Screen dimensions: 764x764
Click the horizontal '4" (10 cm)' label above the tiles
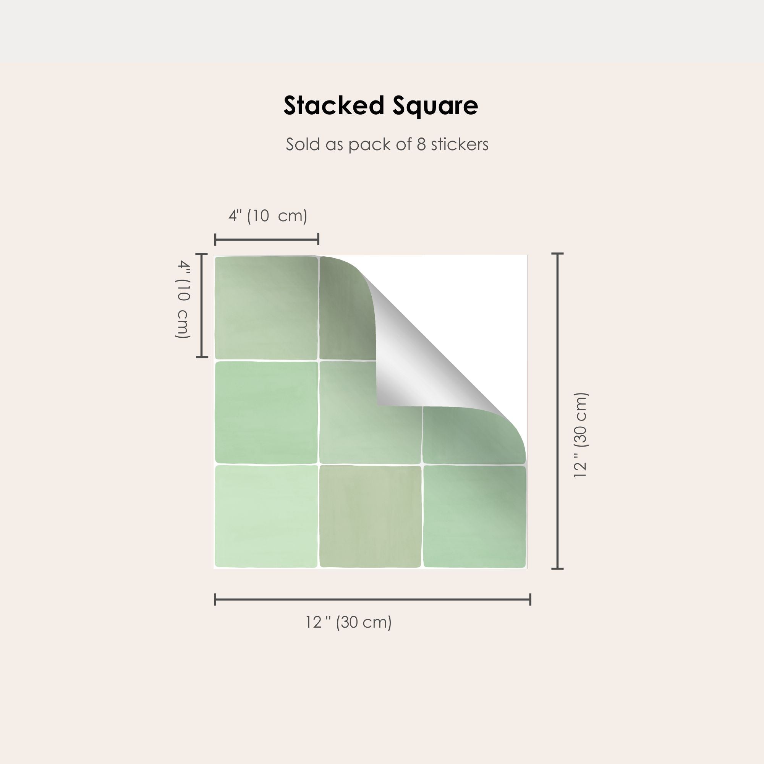[268, 216]
